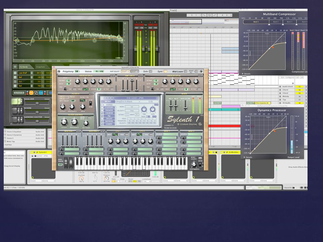Click the Oscillator A1 Stereo knob

tap(101, 82)
